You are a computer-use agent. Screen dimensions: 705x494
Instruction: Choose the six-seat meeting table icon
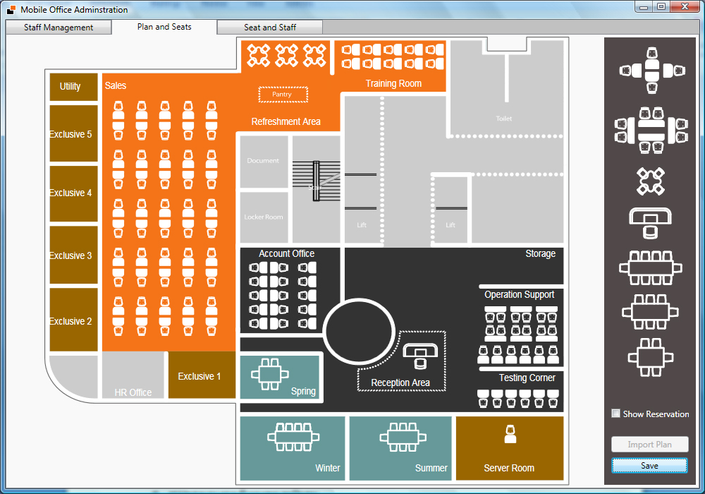point(651,312)
